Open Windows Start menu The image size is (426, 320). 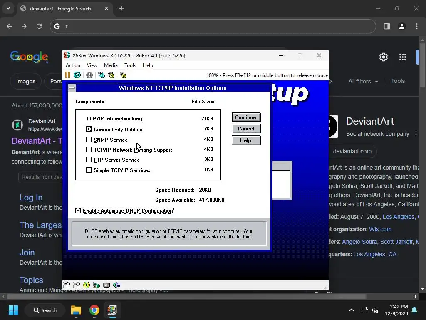[13, 310]
